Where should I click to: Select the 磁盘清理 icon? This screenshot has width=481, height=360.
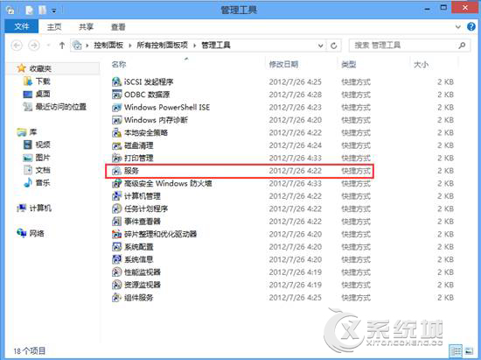117,145
